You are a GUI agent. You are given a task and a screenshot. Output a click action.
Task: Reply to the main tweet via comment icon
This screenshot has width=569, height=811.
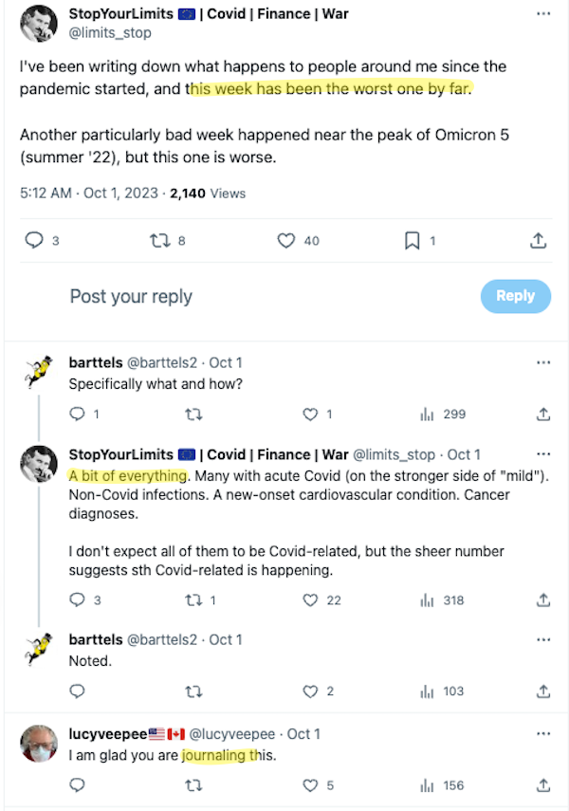coord(34,241)
